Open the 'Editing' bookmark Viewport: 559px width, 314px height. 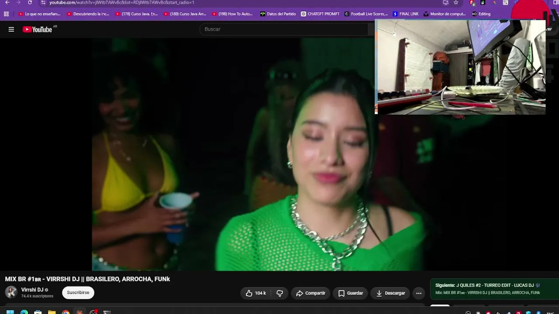(481, 14)
